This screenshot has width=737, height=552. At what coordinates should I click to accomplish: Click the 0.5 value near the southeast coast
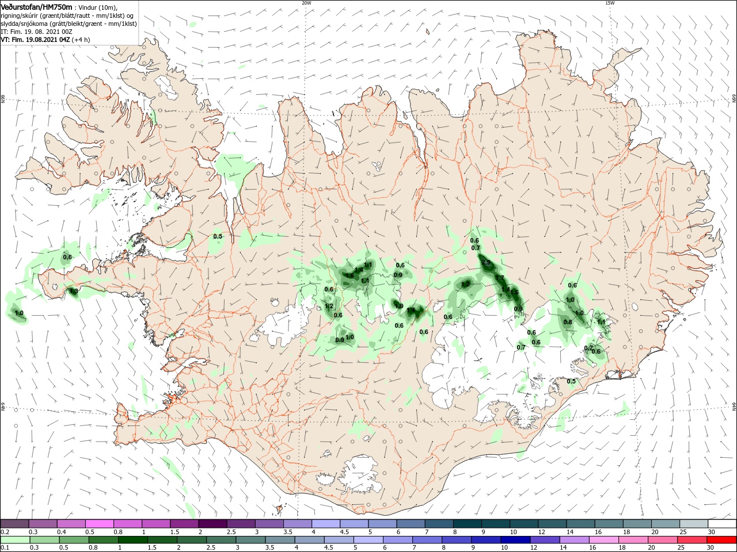click(x=571, y=381)
